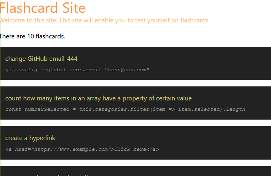Screen dimensions: 271x176
Task: Select the 'const numberSelected' code line
Action: click(125, 109)
